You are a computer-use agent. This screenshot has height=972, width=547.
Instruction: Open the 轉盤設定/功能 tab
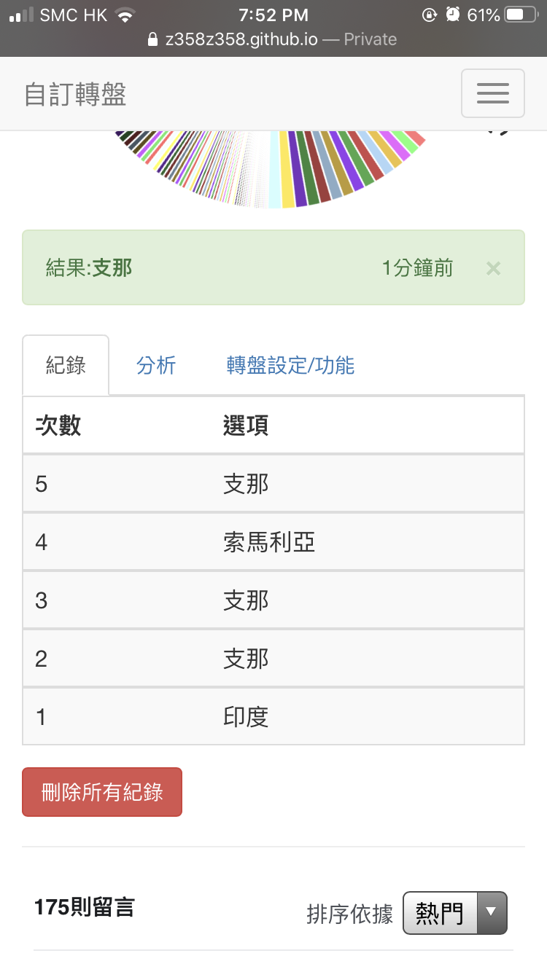pos(290,365)
